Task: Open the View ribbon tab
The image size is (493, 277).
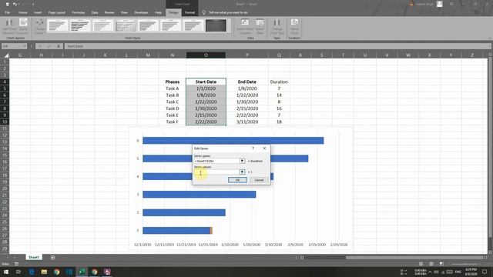Action: [124, 12]
